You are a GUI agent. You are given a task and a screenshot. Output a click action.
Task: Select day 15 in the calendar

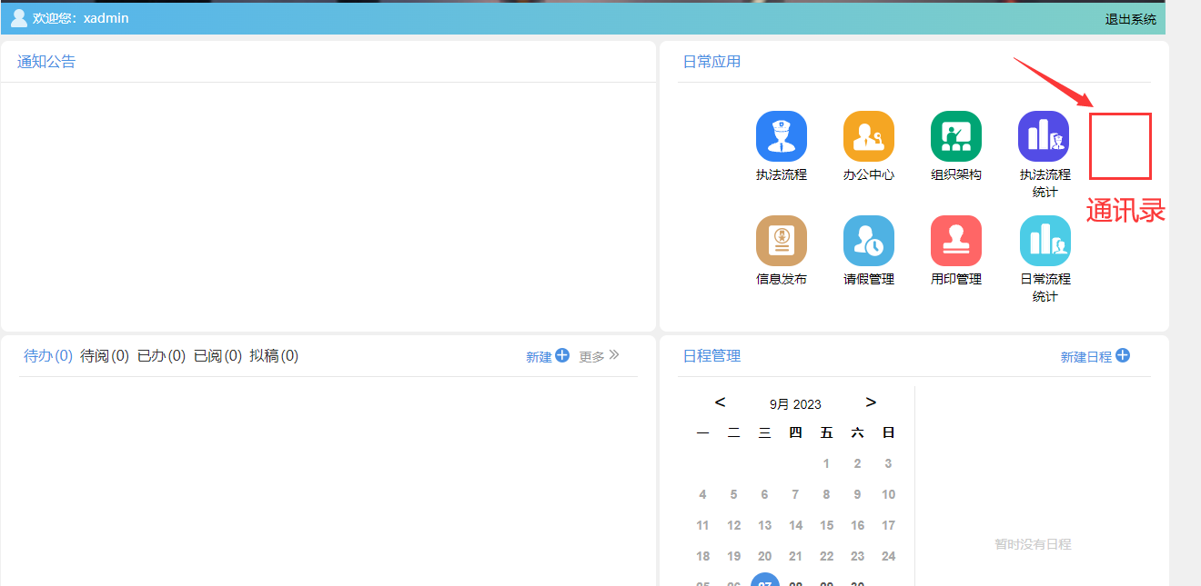pos(826,525)
